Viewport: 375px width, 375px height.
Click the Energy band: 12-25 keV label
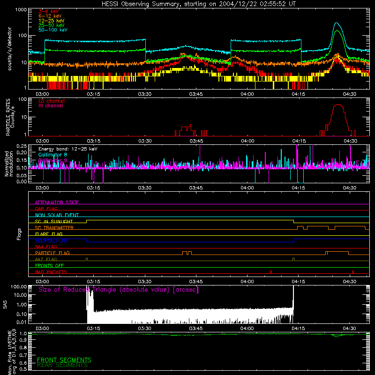pyautogui.click(x=68, y=149)
